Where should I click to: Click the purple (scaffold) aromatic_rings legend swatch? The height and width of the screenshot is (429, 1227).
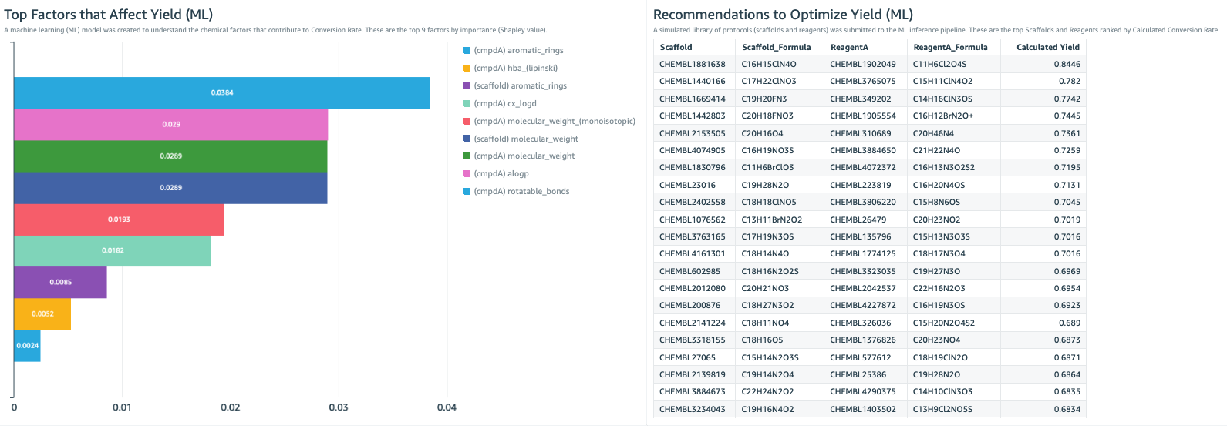(x=467, y=86)
